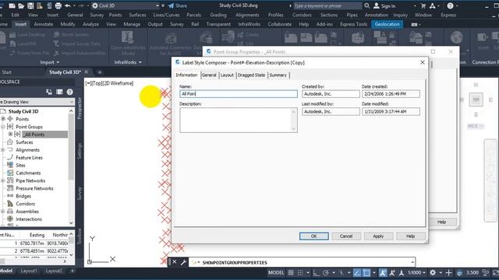The height and width of the screenshot is (280, 499).
Task: Toggle auto-scale annotation icon
Action: 392,272
